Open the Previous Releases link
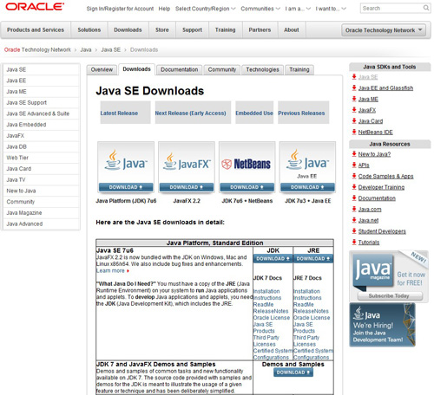 tap(301, 113)
